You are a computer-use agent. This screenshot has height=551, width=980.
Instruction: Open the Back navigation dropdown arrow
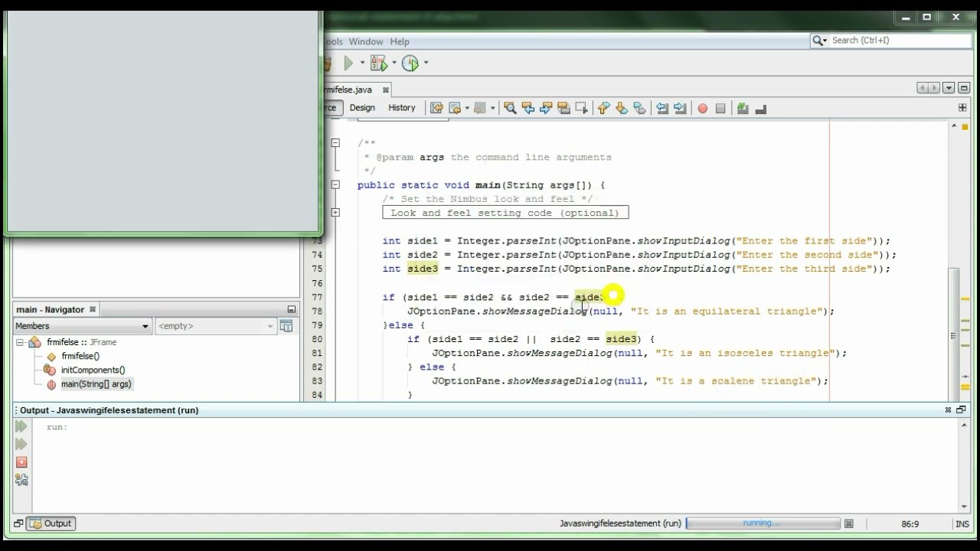click(466, 109)
